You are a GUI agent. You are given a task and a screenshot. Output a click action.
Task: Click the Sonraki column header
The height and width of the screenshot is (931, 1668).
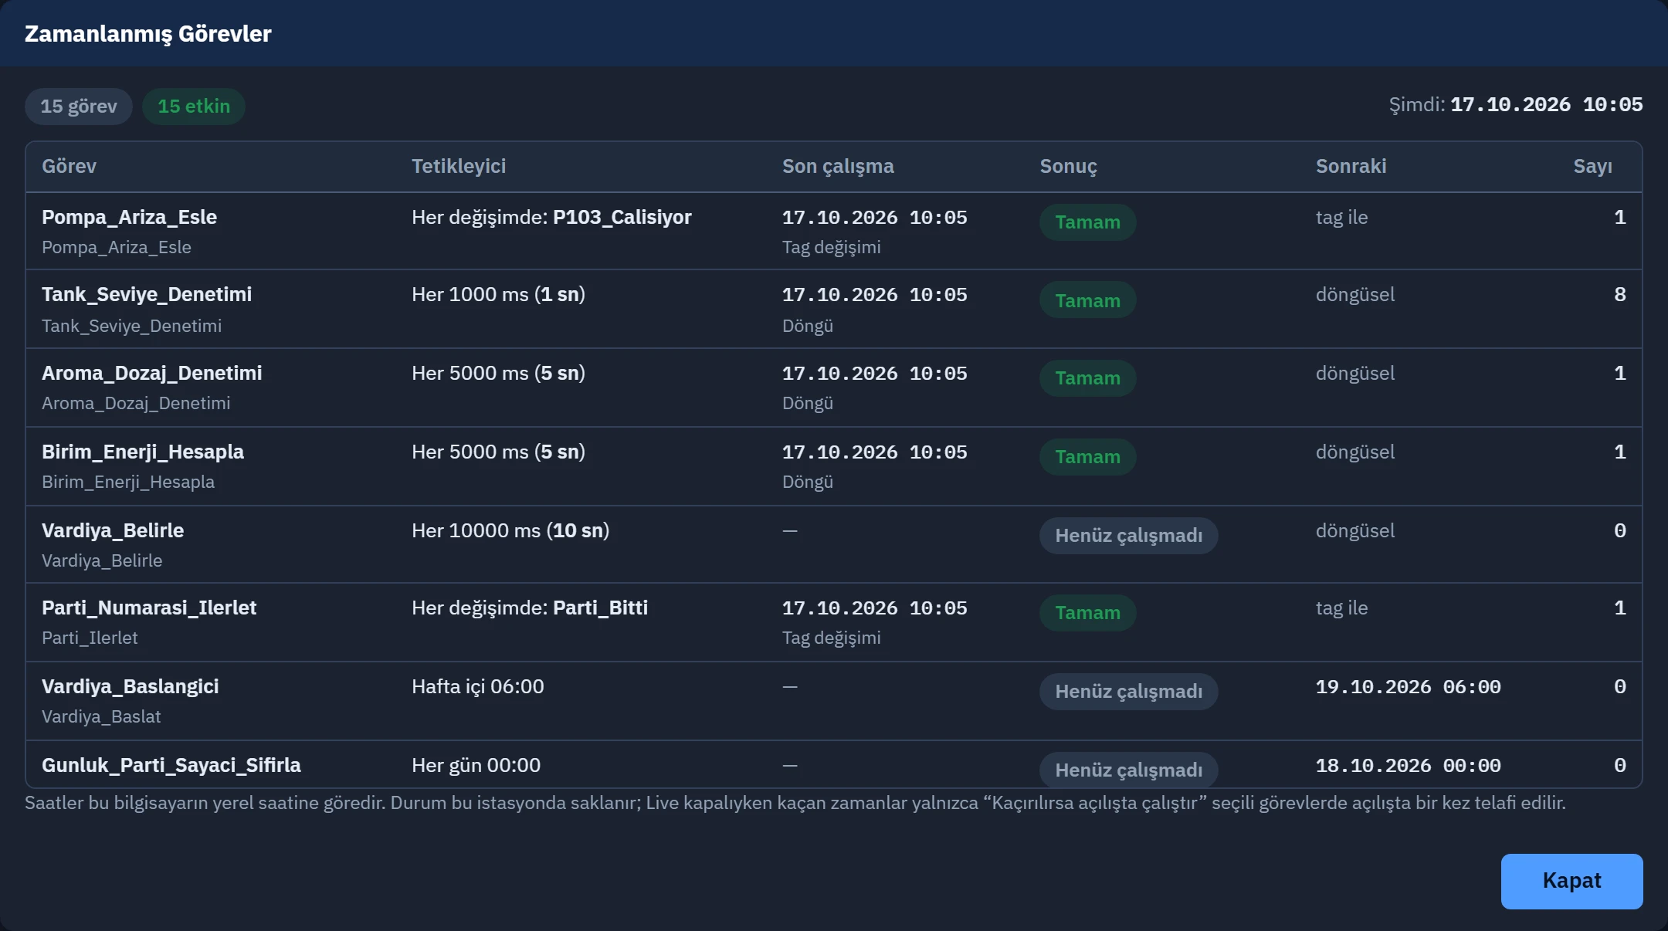tap(1351, 166)
